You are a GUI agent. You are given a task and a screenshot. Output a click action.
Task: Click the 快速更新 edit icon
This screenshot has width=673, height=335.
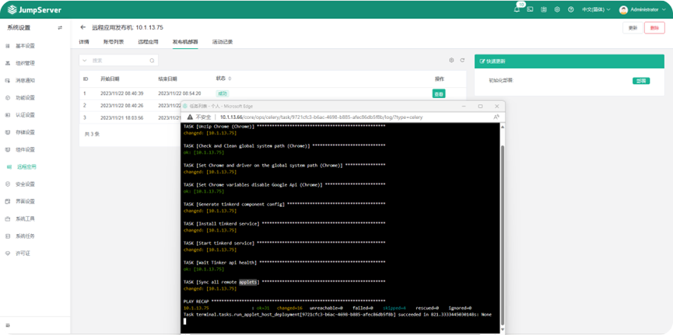[x=482, y=61]
